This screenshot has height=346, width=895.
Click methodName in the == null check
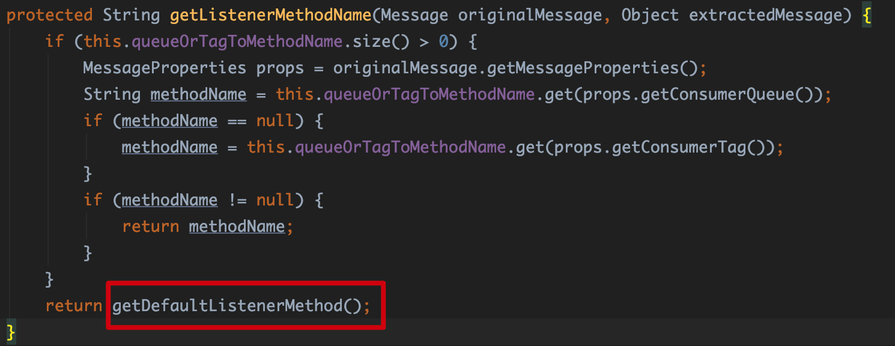point(169,121)
